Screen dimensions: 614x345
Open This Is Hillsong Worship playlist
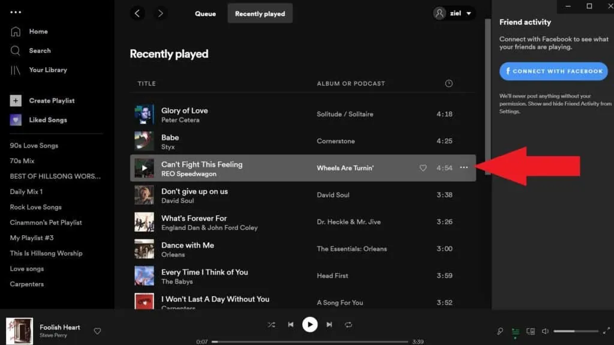tap(46, 253)
